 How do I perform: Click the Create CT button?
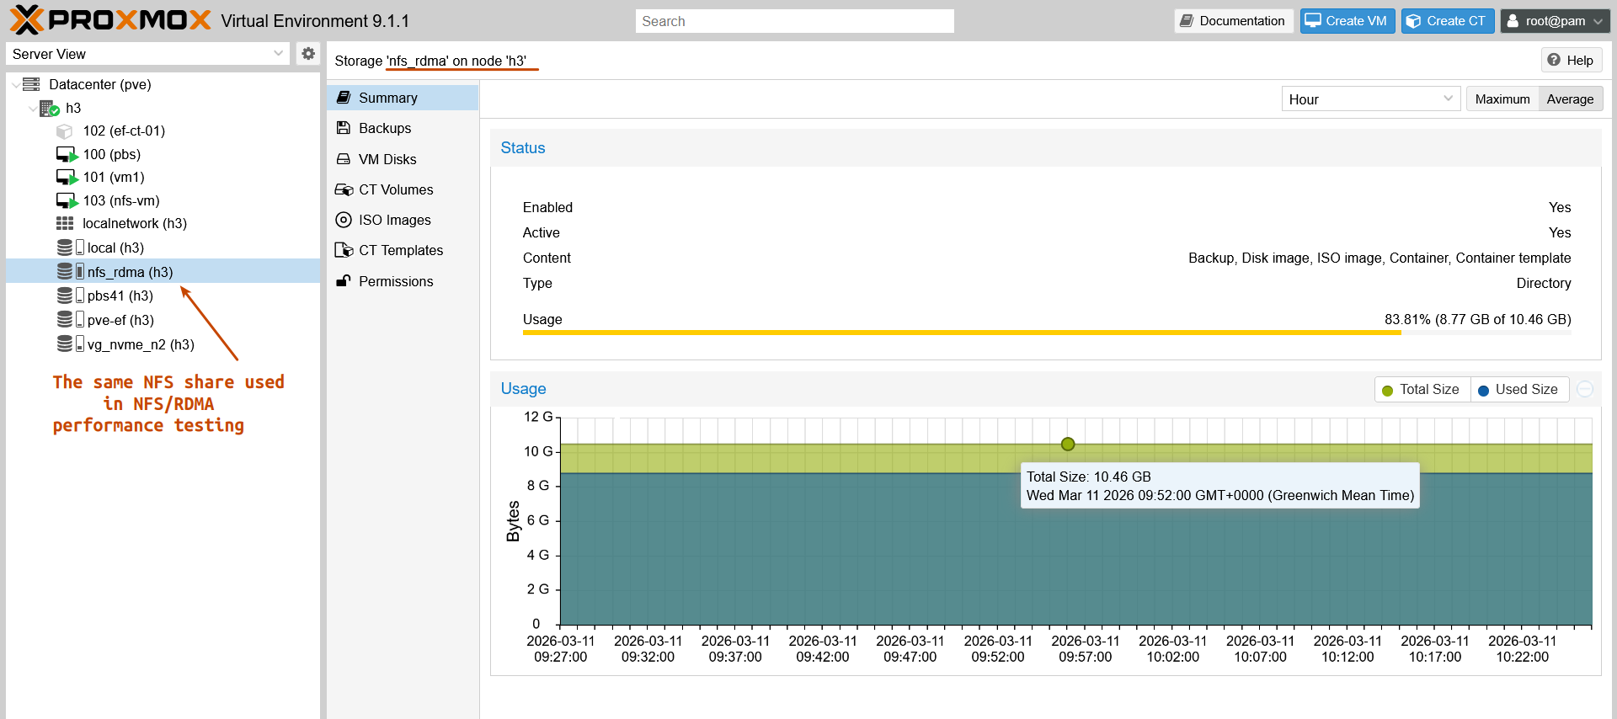click(1448, 21)
